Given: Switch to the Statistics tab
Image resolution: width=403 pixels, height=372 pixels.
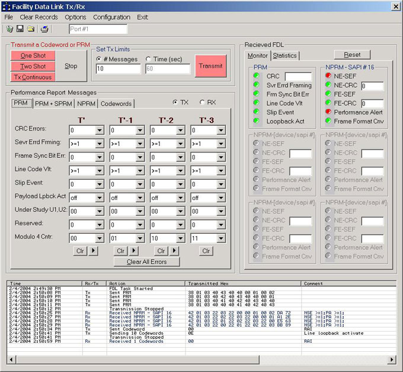Looking at the screenshot, I should coord(285,56).
